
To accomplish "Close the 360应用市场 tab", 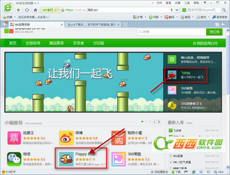I will [62, 25].
